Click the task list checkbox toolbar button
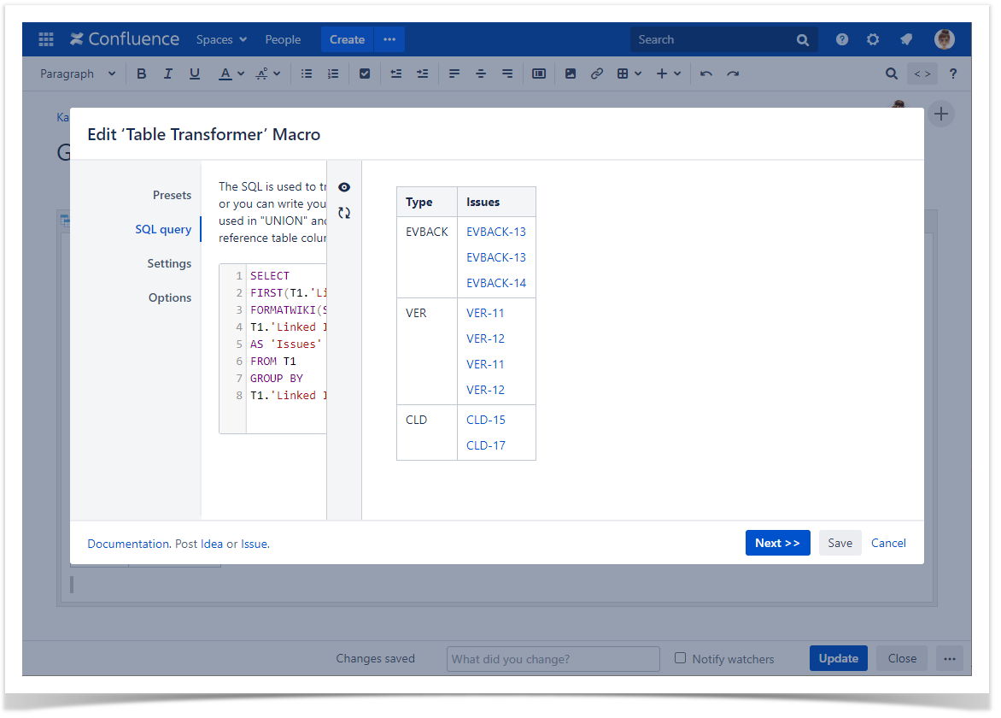The width and height of the screenshot is (1001, 718). pyautogui.click(x=365, y=74)
